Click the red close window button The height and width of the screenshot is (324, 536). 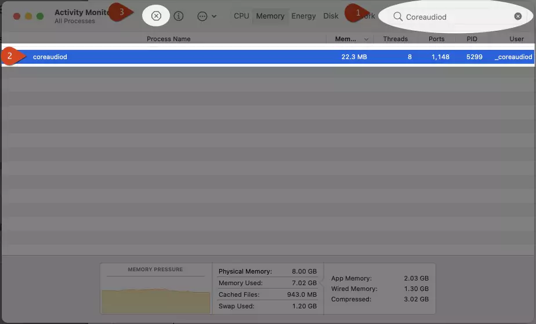[x=17, y=16]
